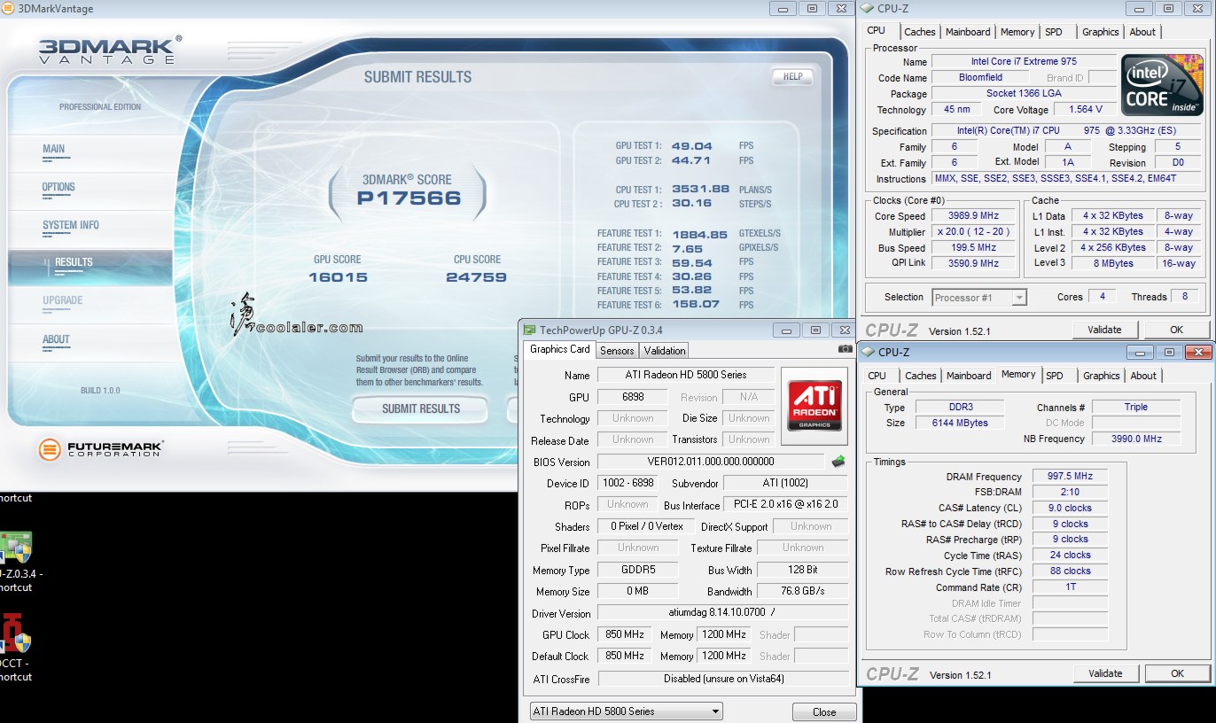This screenshot has height=723, width=1216.
Task: Click the Bandwidth value 76.8 GB/s
Action: pos(802,591)
